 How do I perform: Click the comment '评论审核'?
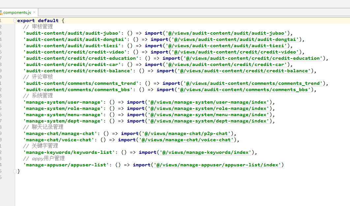point(42,77)
